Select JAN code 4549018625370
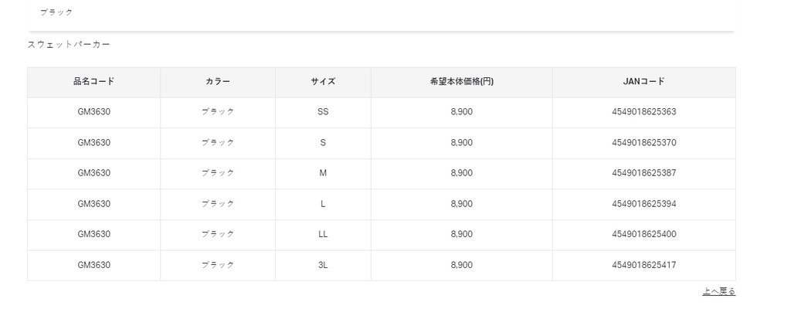The height and width of the screenshot is (326, 791). pyautogui.click(x=643, y=143)
